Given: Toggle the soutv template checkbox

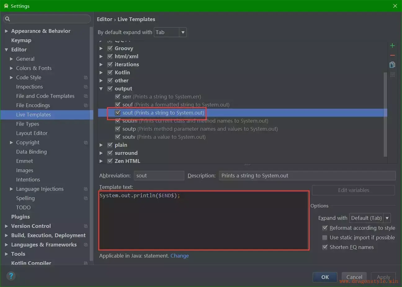Looking at the screenshot, I should tap(118, 137).
